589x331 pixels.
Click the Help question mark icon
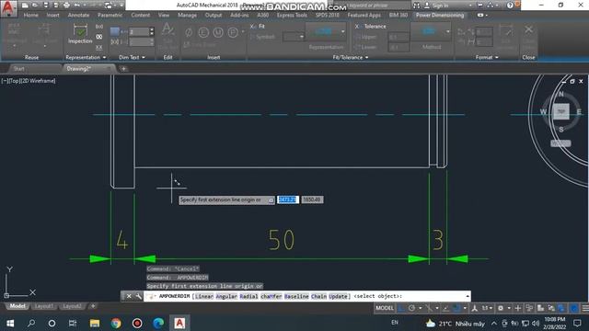509,6
